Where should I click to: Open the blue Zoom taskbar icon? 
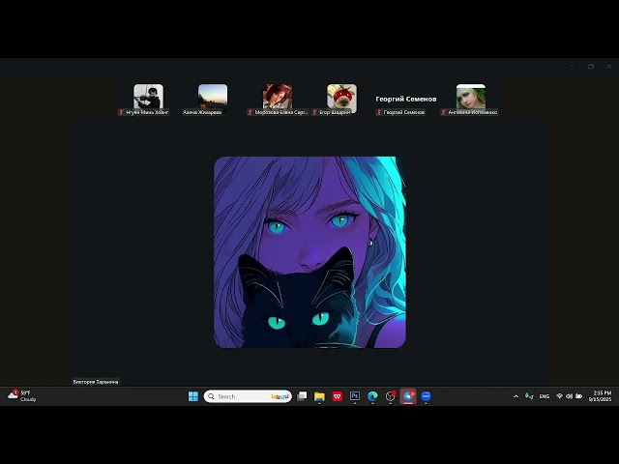pos(426,396)
